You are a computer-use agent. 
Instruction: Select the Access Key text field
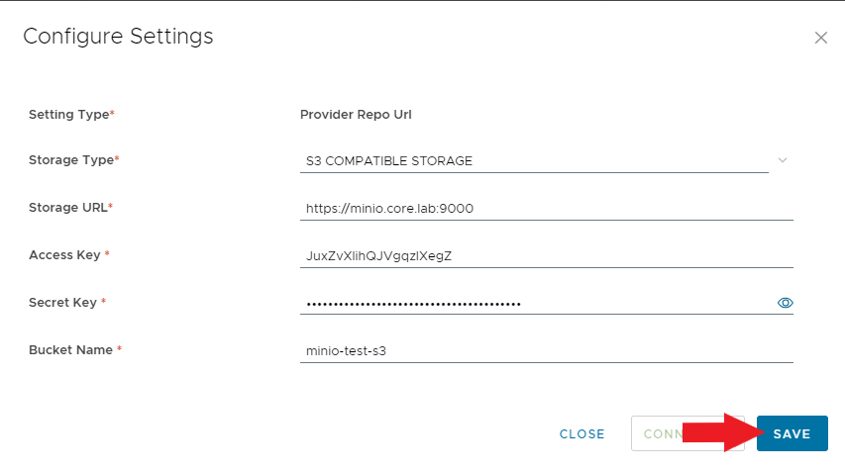tap(547, 256)
